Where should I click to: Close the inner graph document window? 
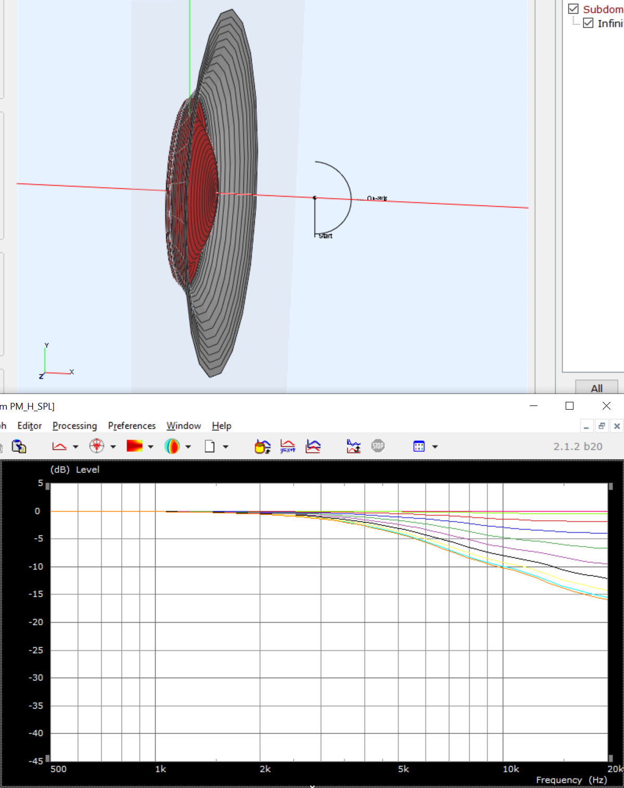pyautogui.click(x=617, y=426)
